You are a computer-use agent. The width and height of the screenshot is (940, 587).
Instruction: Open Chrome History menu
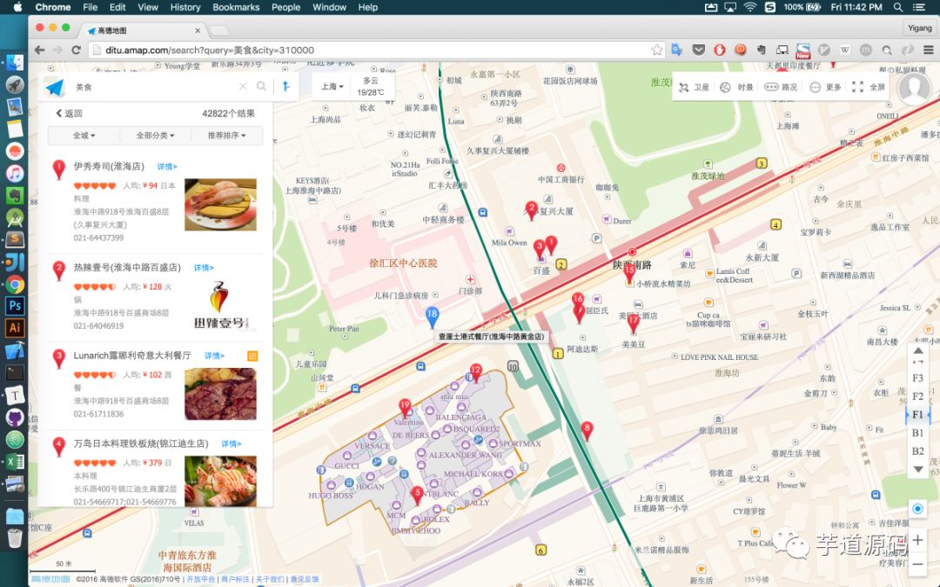(185, 7)
